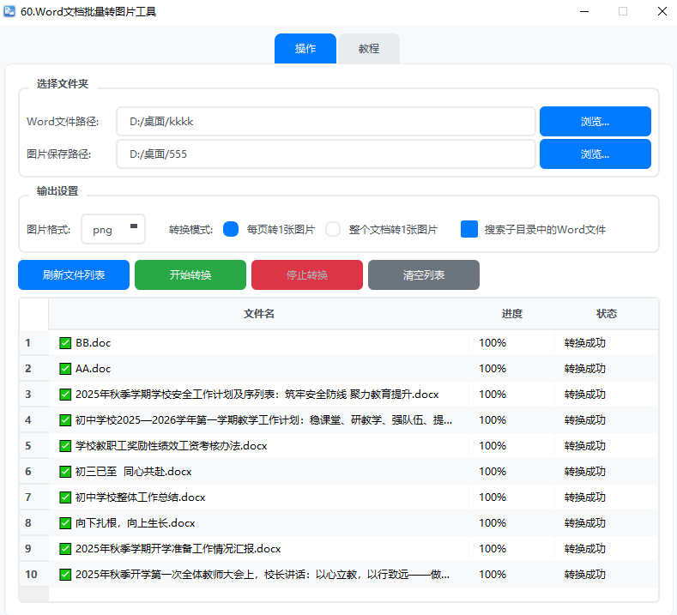Uncheck 初三已至 同心共赴.docx checkbox
This screenshot has width=677, height=615.
pos(65,472)
